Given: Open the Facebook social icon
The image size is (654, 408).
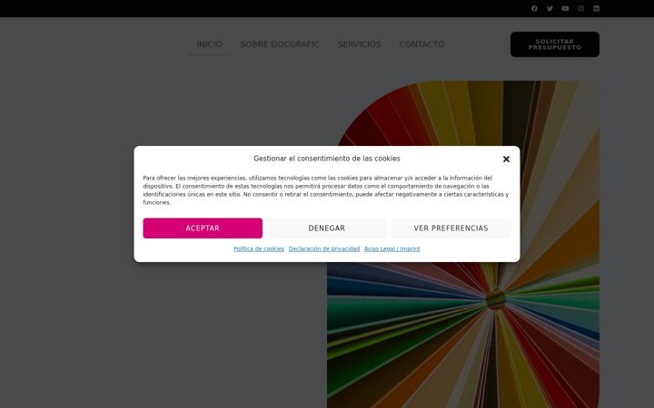Looking at the screenshot, I should tap(534, 8).
